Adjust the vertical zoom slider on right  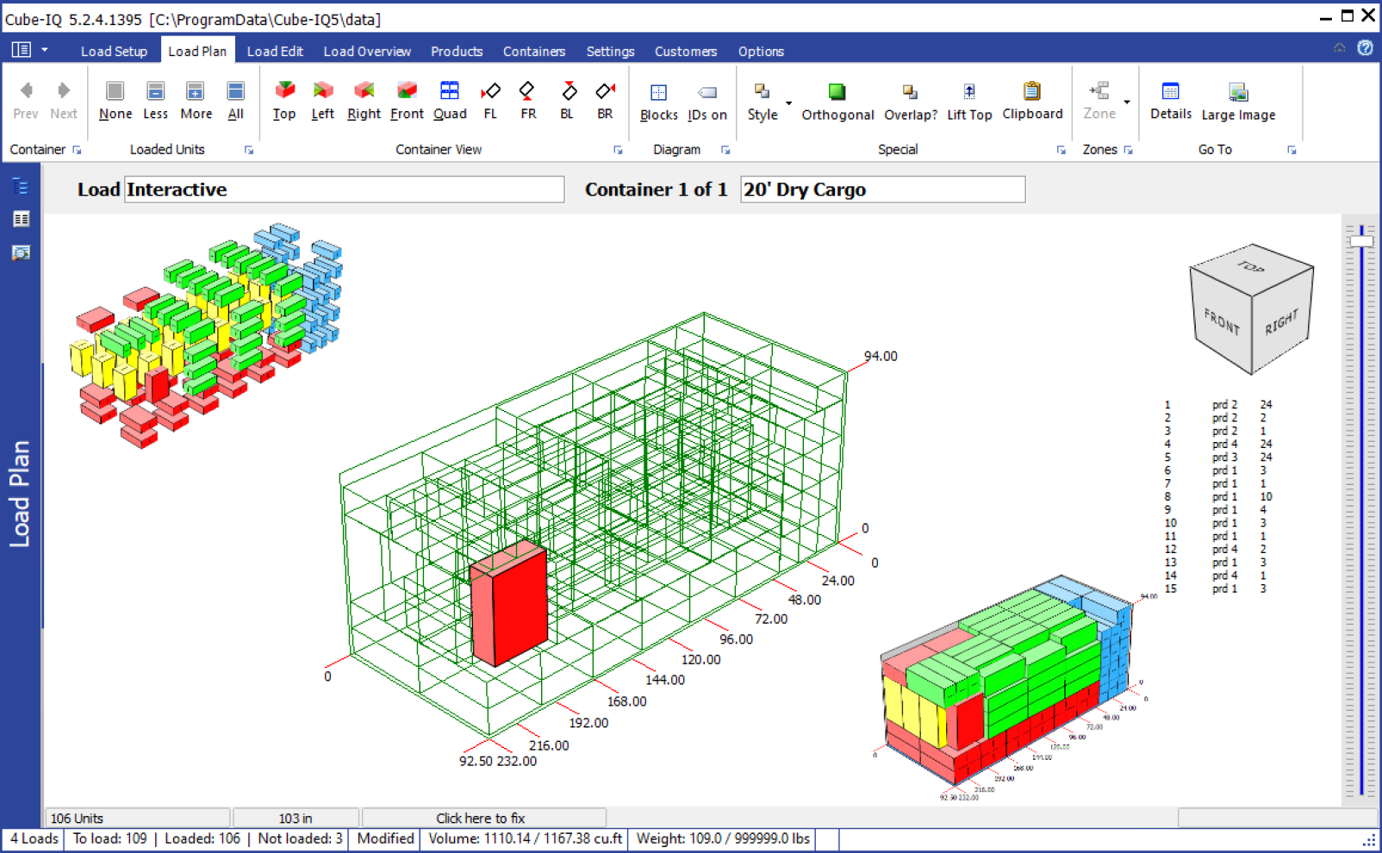point(1361,241)
